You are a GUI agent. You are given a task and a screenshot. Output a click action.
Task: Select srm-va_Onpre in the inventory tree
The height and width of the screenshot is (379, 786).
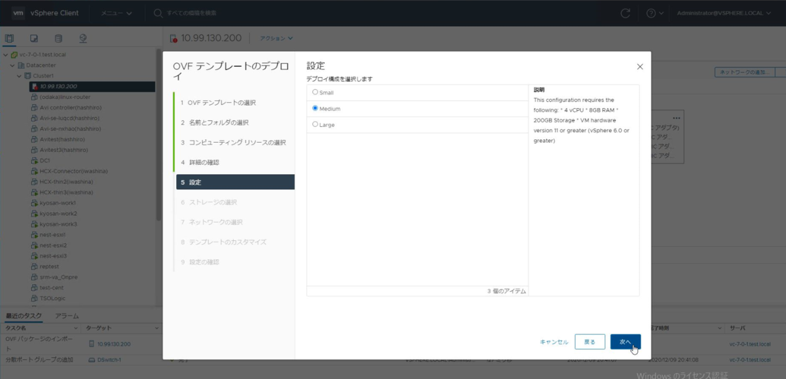tap(58, 277)
